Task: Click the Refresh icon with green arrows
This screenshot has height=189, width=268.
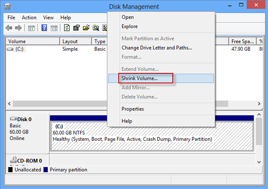Action: (67, 28)
